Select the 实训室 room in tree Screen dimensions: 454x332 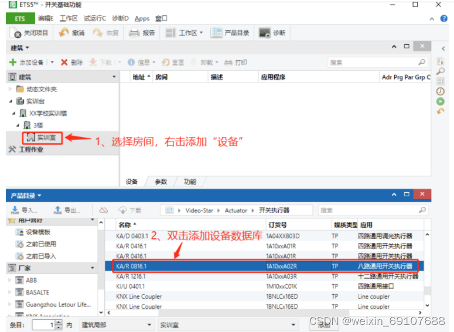coord(42,138)
